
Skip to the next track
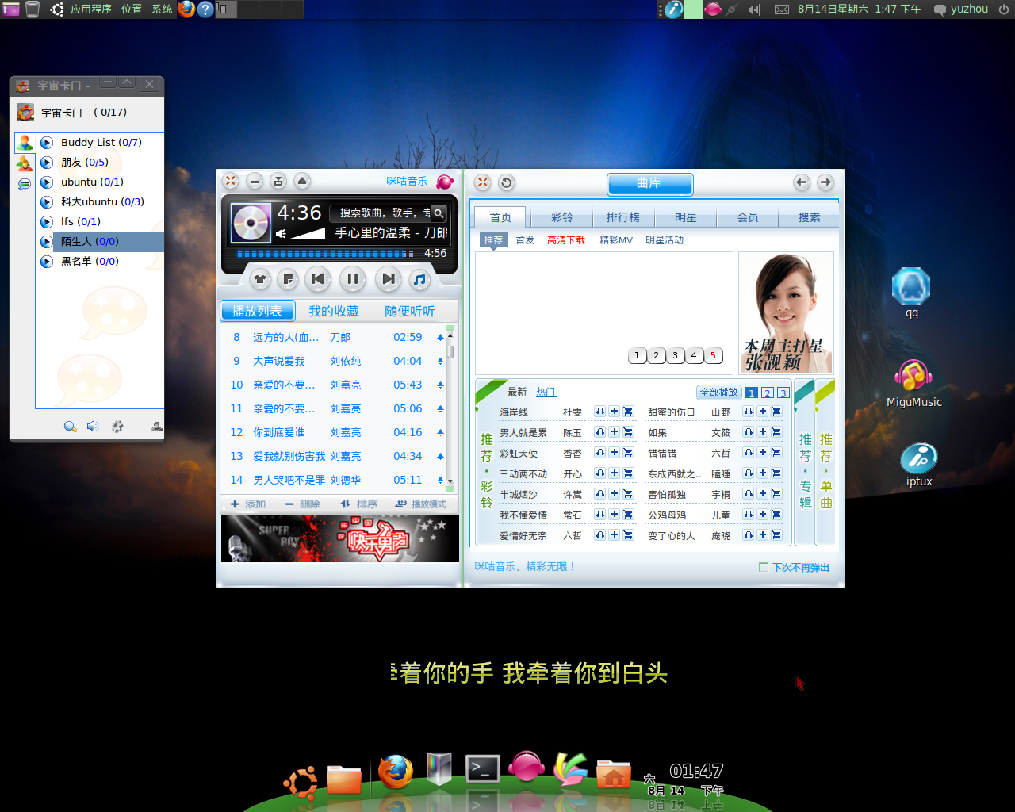point(388,278)
